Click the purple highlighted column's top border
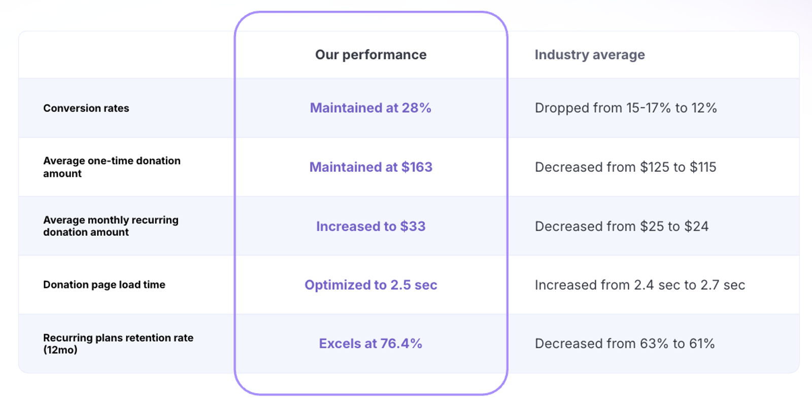The width and height of the screenshot is (812, 404). point(370,13)
